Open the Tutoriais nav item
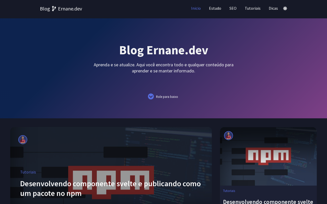The width and height of the screenshot is (327, 204). [253, 8]
